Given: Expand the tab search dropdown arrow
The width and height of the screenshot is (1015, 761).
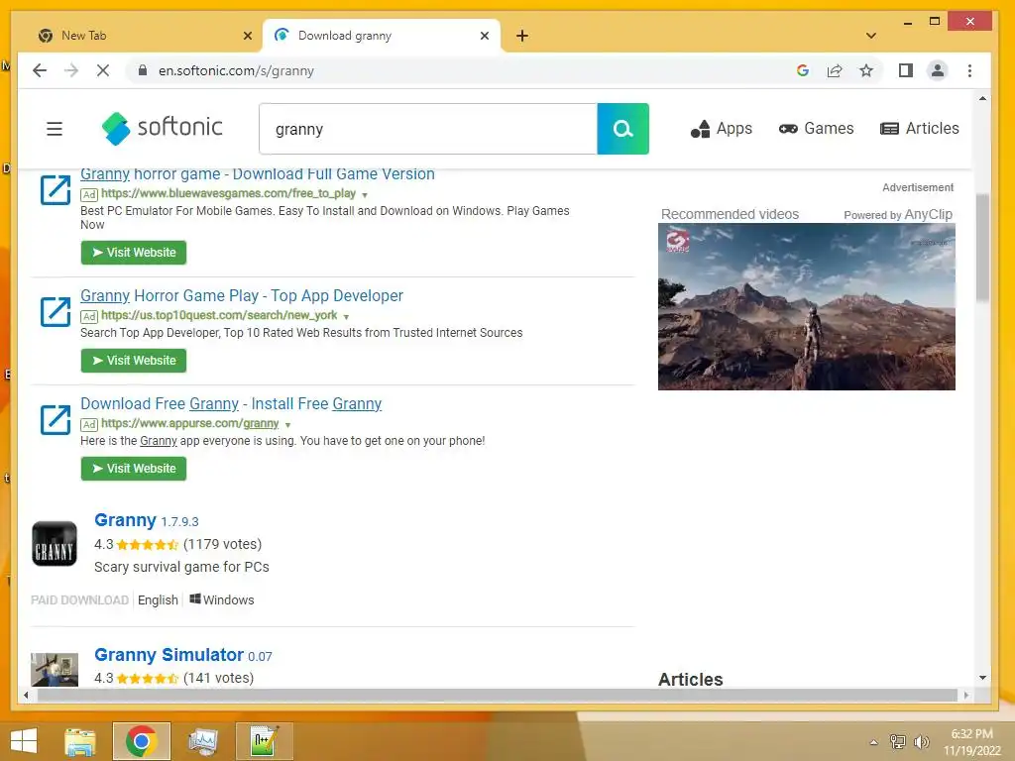Looking at the screenshot, I should tap(871, 36).
